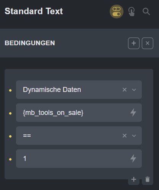The image size is (159, 190).
Task: Expand the Dynamische Daten dropdown chevron
Action: tap(134, 90)
